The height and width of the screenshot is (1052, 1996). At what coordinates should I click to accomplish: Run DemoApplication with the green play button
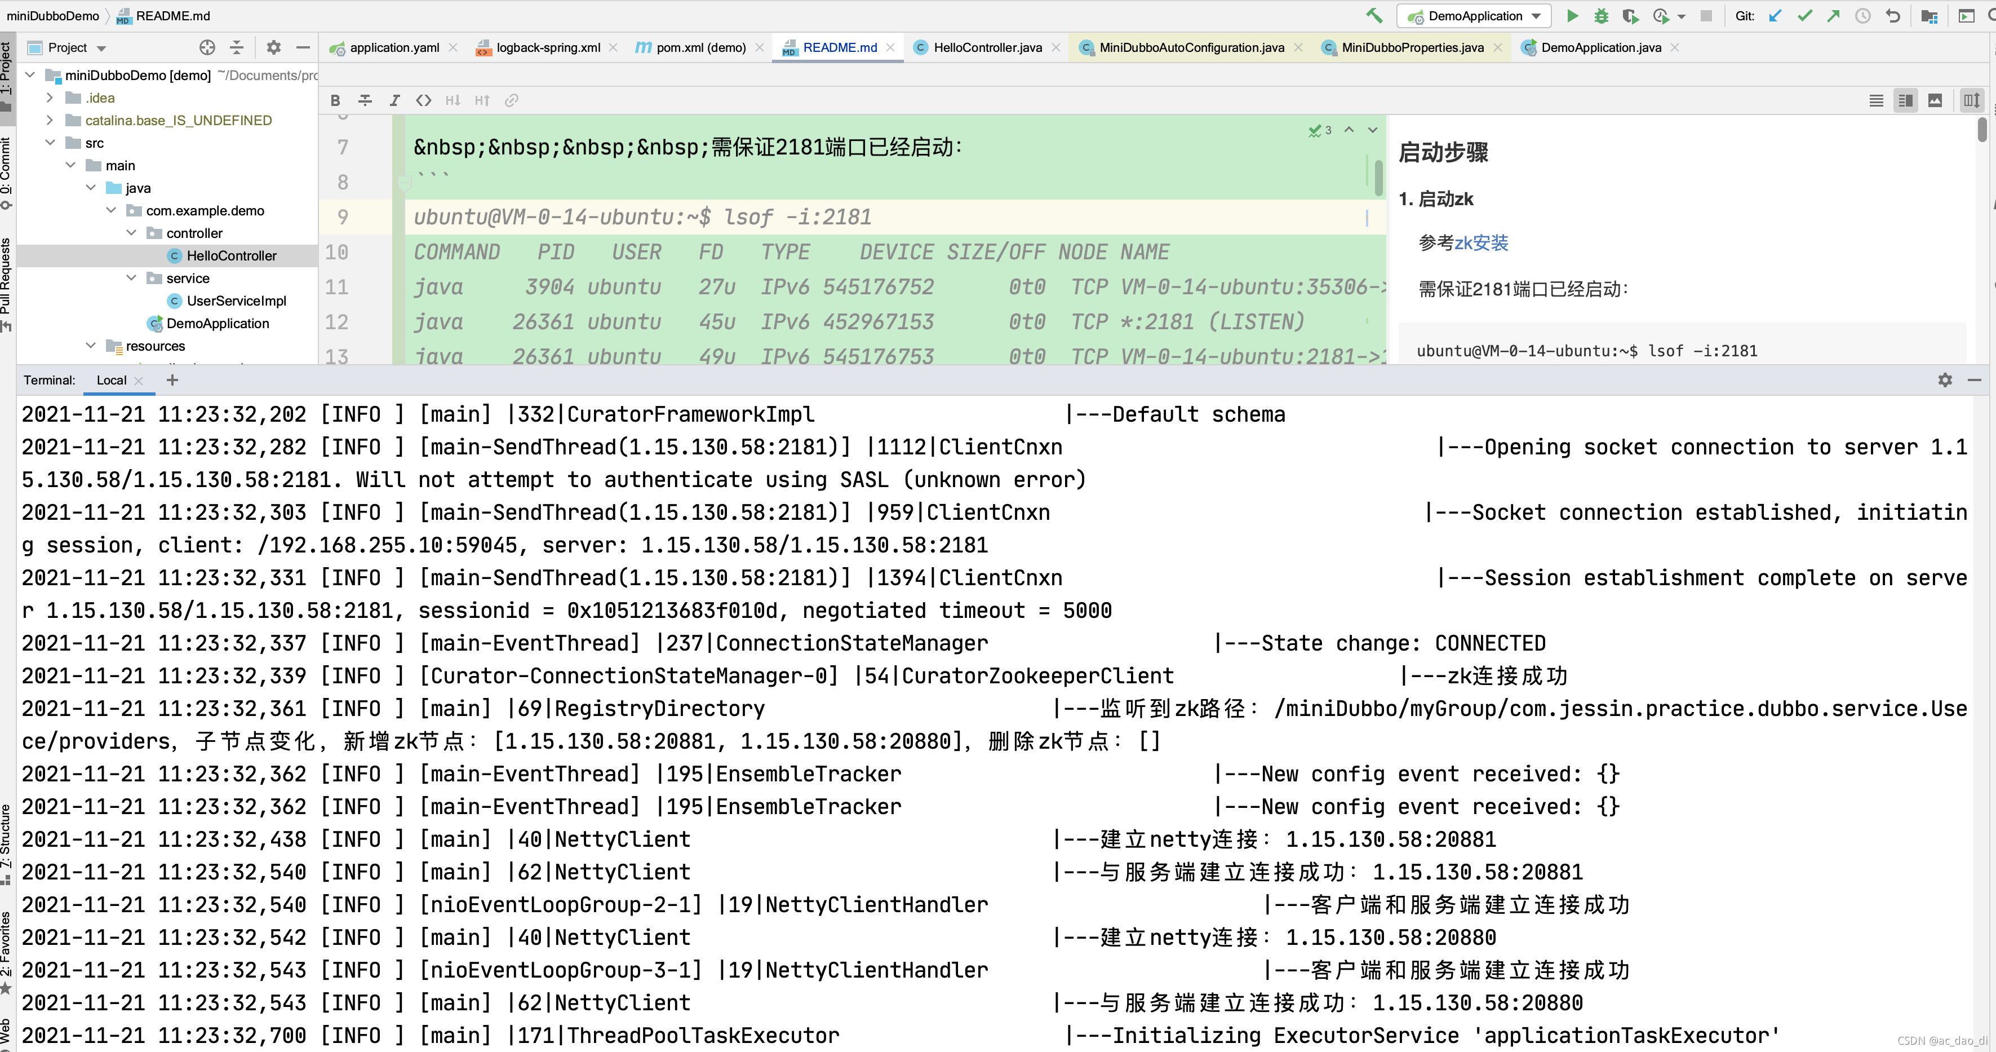click(1572, 16)
